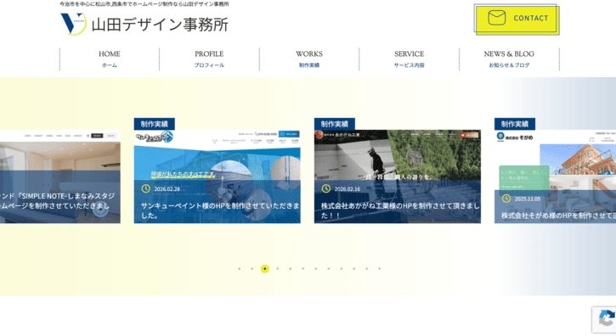Select the second carousel pagination dot

[x=251, y=269]
